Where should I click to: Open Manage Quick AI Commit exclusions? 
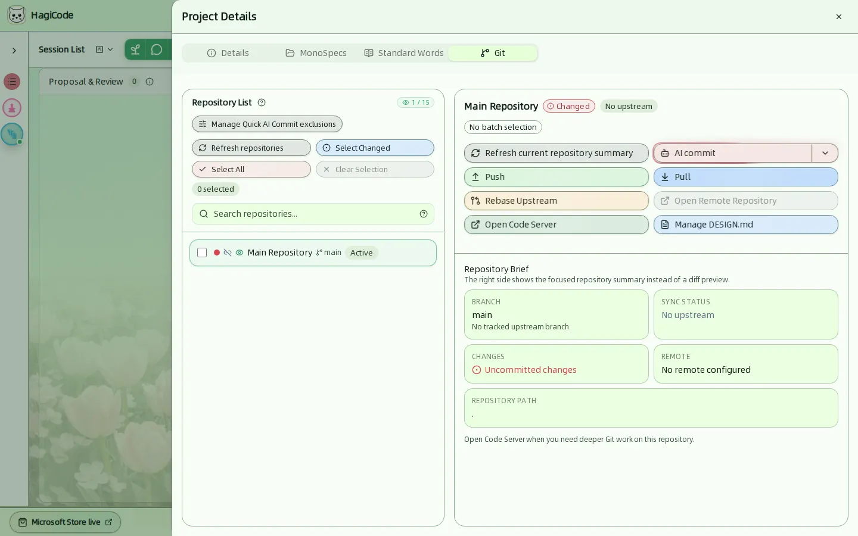click(x=267, y=124)
